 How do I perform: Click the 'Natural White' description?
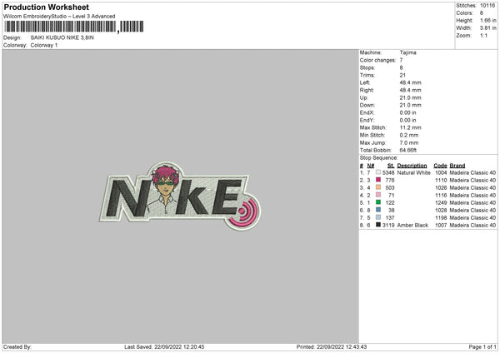pos(414,172)
